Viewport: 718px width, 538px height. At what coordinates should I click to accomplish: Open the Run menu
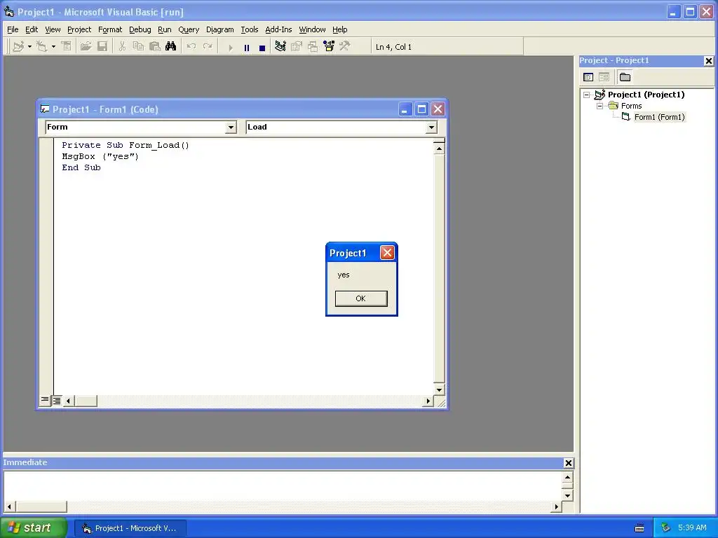164,29
